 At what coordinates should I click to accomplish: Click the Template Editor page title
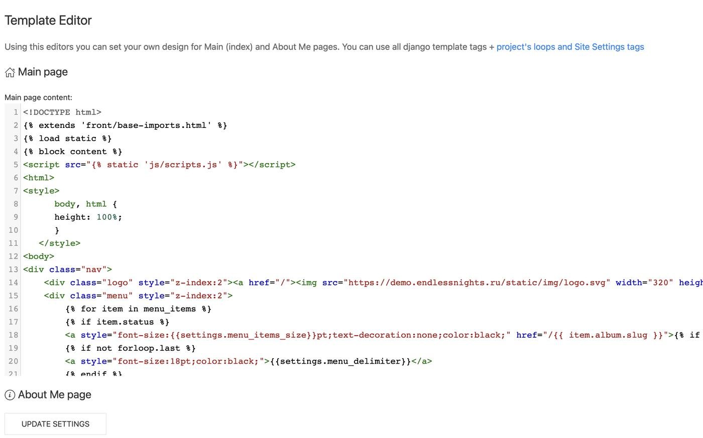click(x=48, y=21)
